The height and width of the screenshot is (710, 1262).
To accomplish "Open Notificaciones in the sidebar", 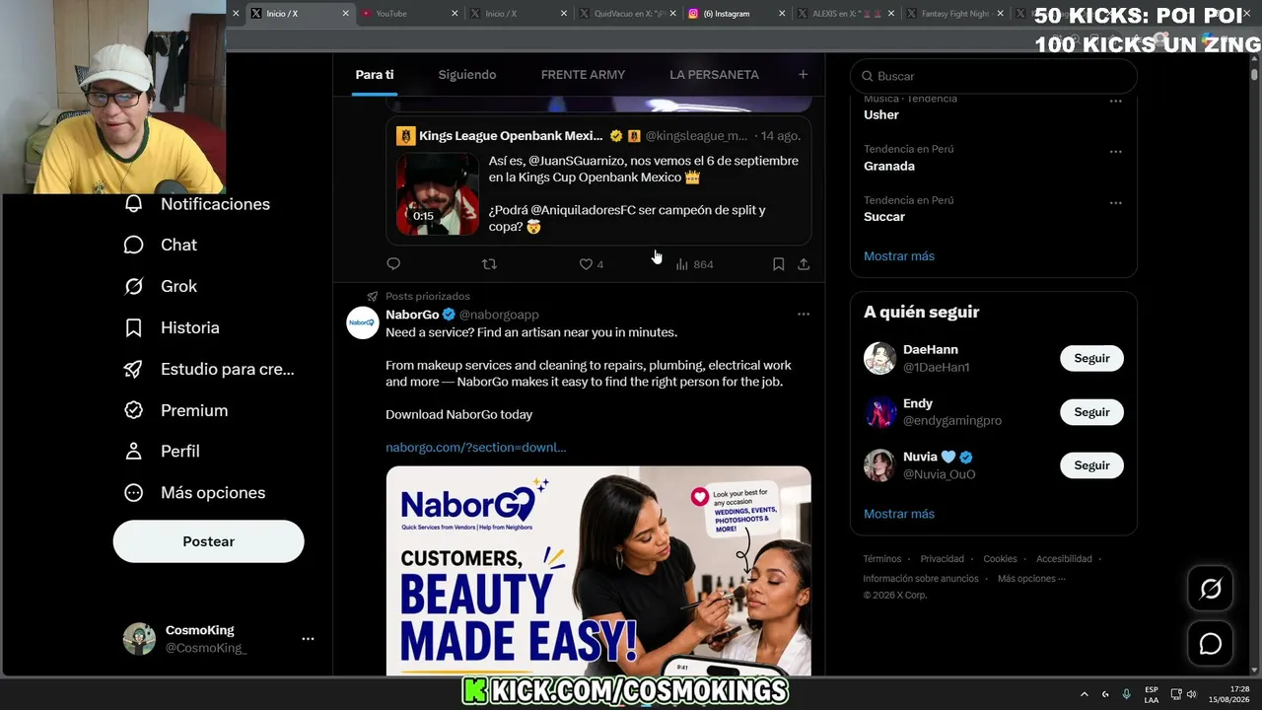I will (x=197, y=204).
